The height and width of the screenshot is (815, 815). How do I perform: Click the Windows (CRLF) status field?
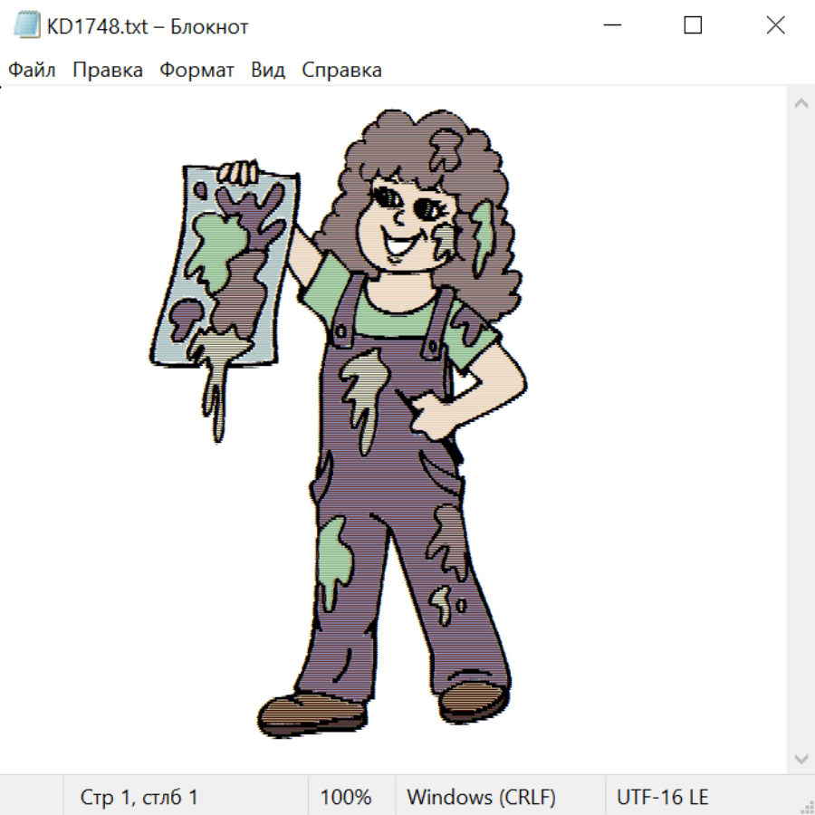click(481, 797)
